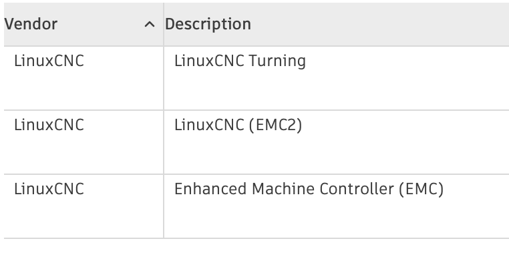The image size is (509, 263).
Task: Click LinuxCNC vendor cell in Enhanced Machine Controller row
Action: (83, 206)
